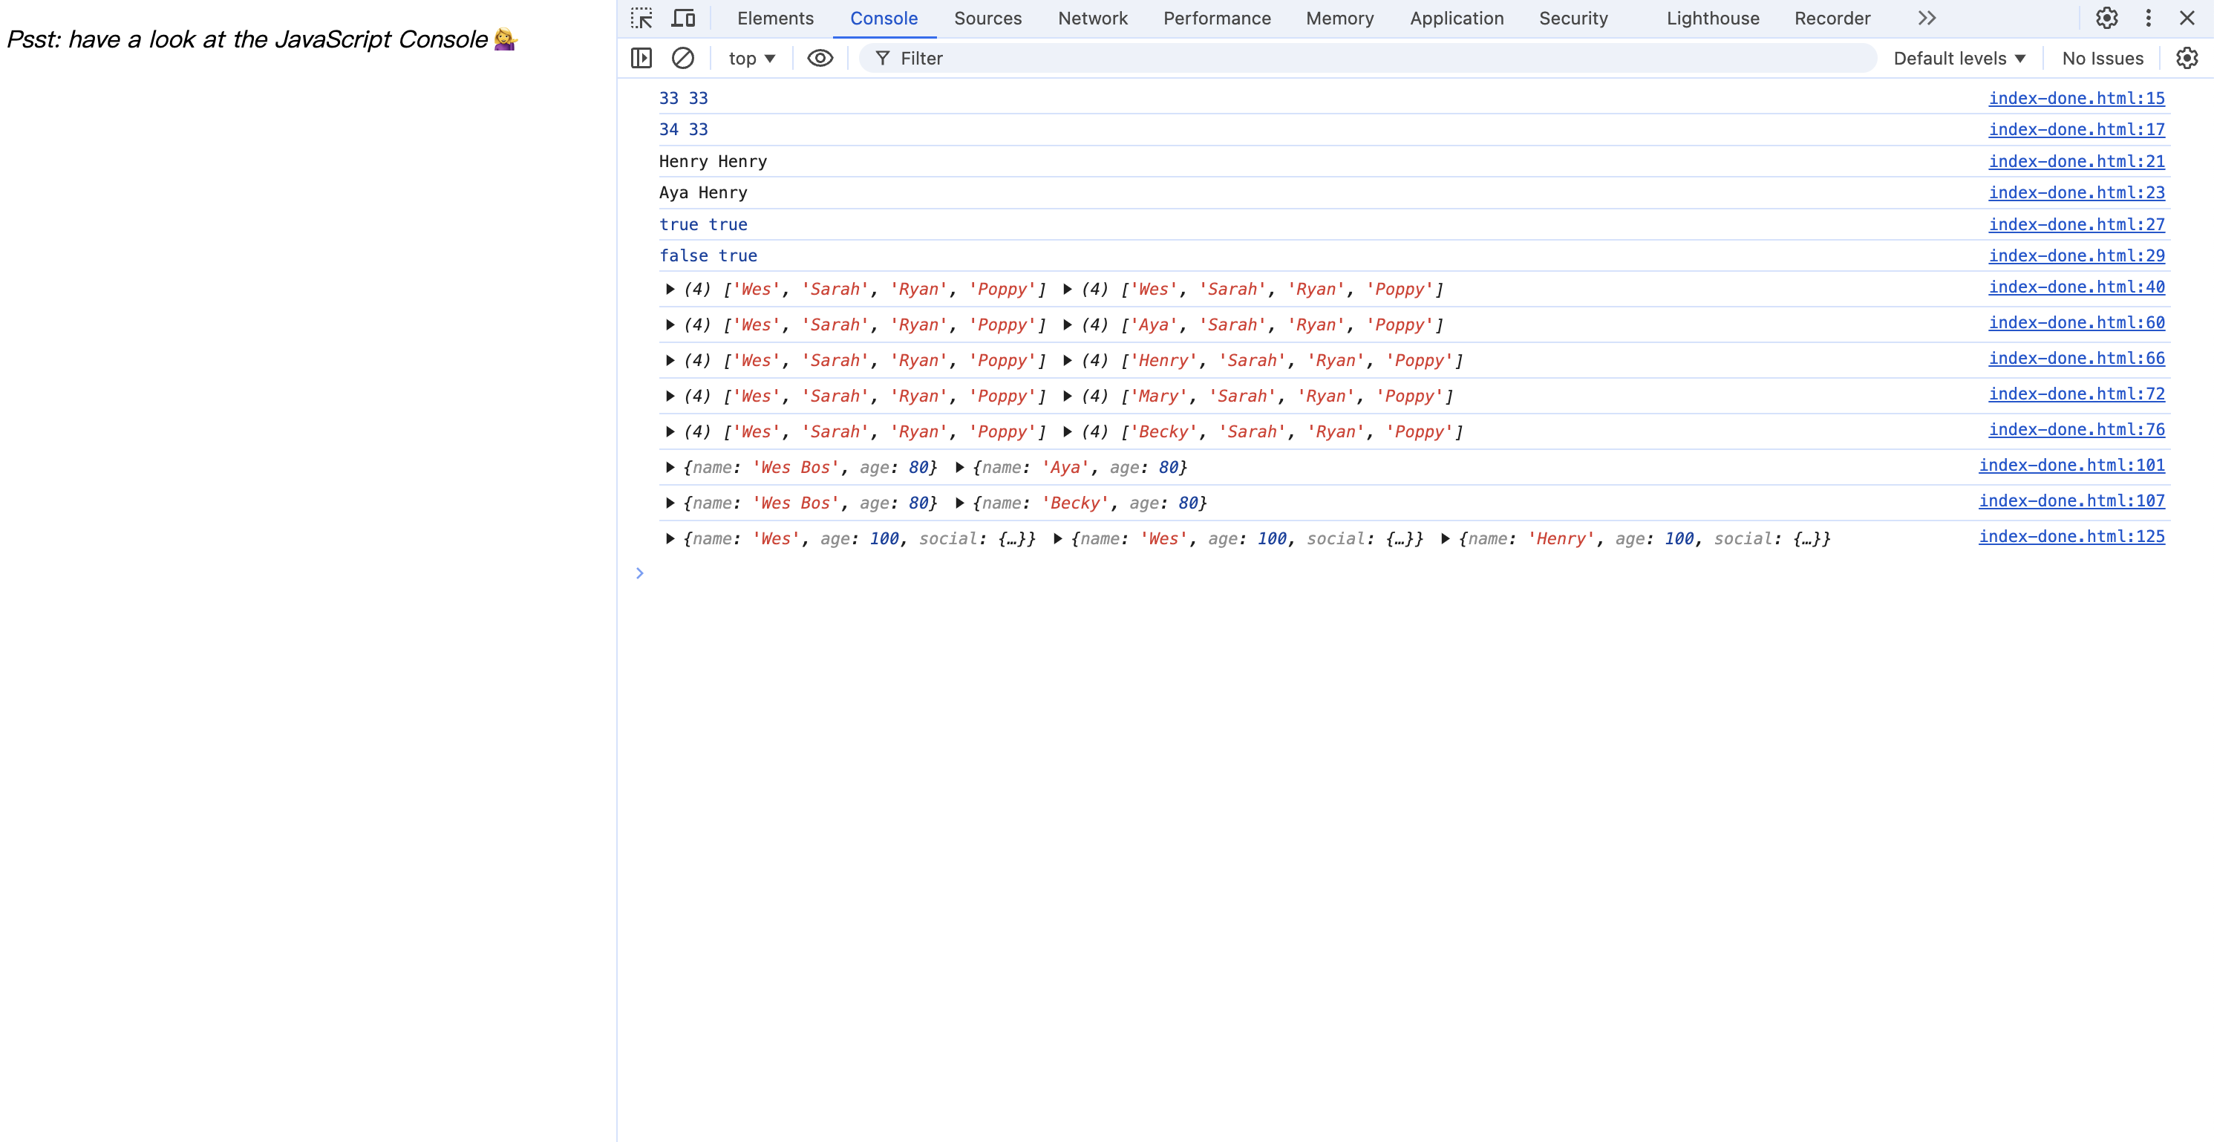Toggle the device toolbar icon
Image resolution: width=2214 pixels, height=1142 pixels.
point(683,18)
